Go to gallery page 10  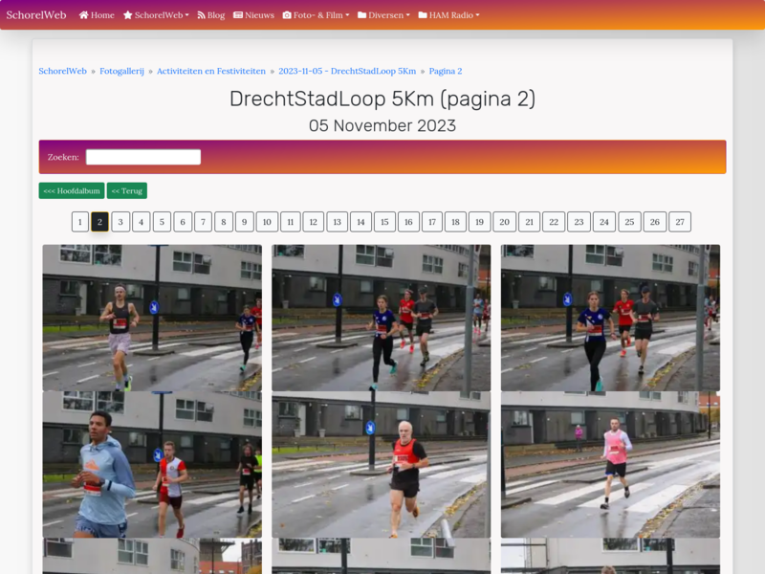[267, 222]
